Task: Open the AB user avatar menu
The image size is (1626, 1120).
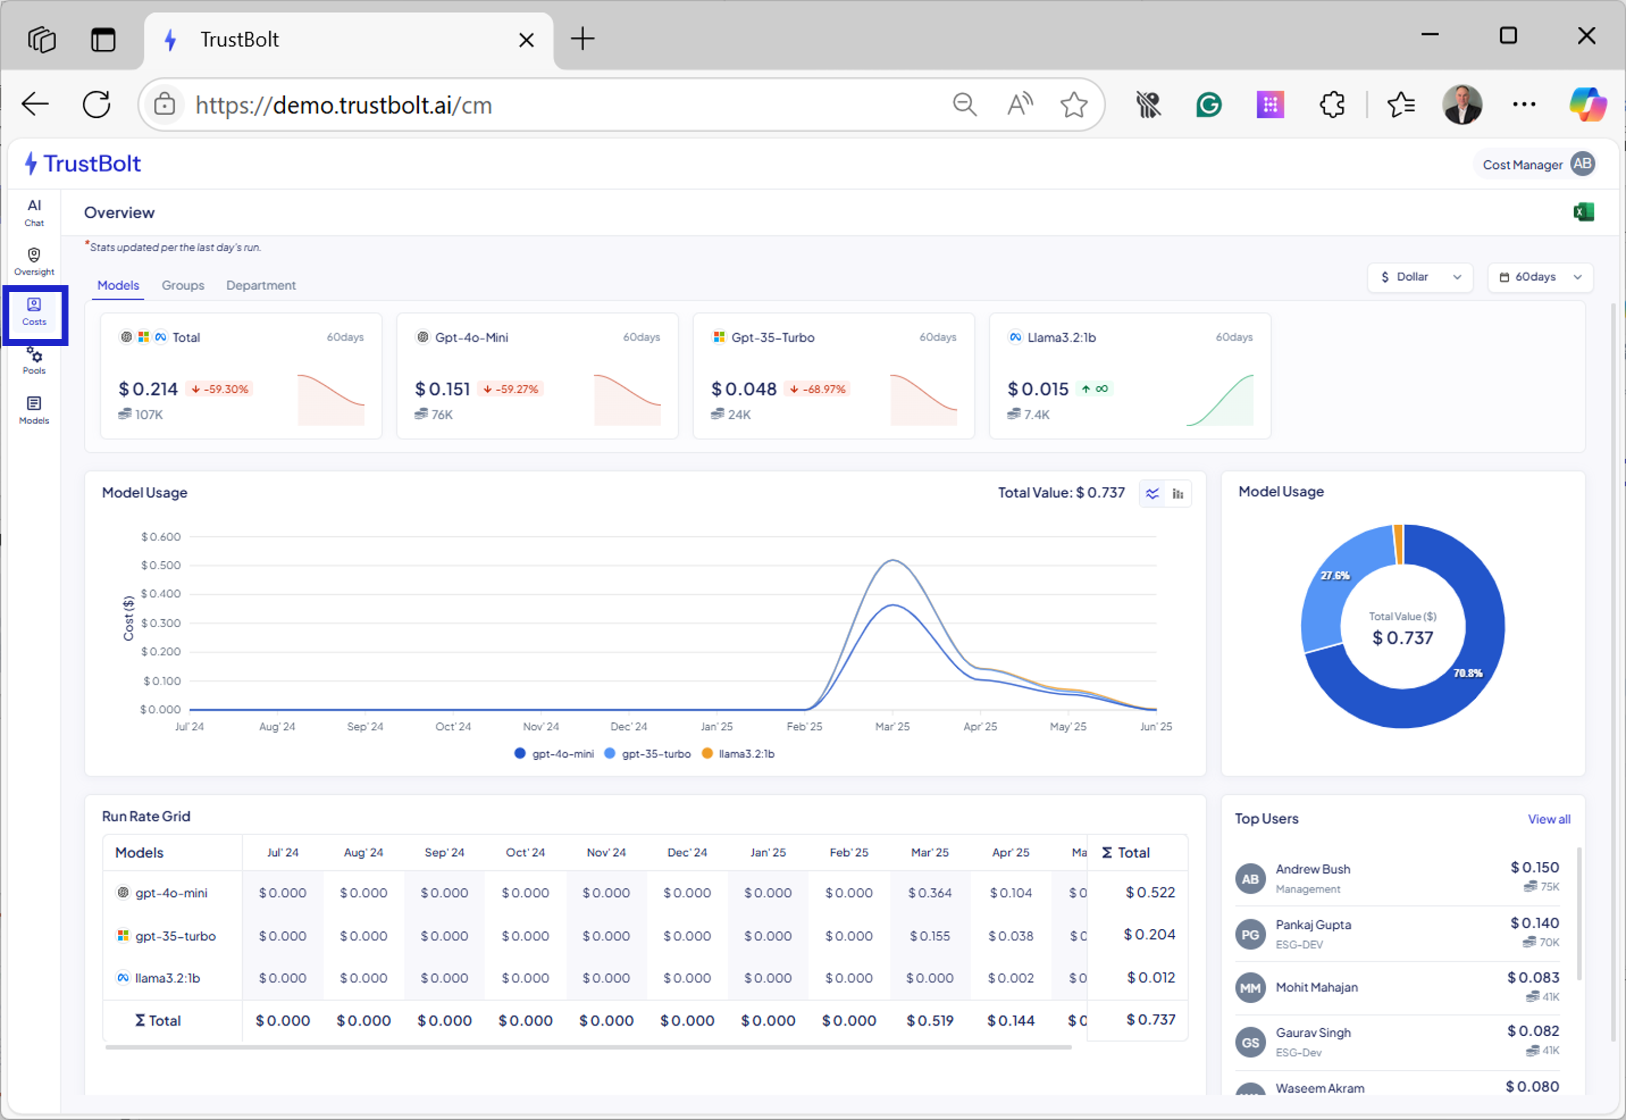Action: click(x=1583, y=164)
